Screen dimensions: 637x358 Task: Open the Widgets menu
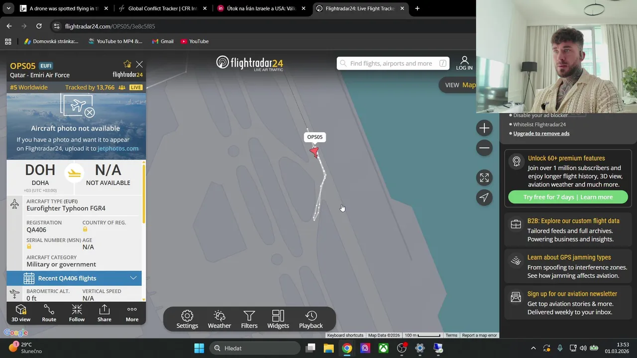click(278, 319)
